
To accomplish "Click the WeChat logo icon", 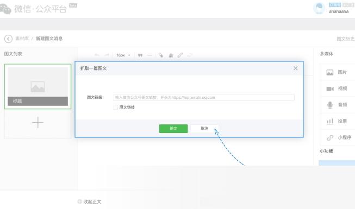I will (5, 9).
